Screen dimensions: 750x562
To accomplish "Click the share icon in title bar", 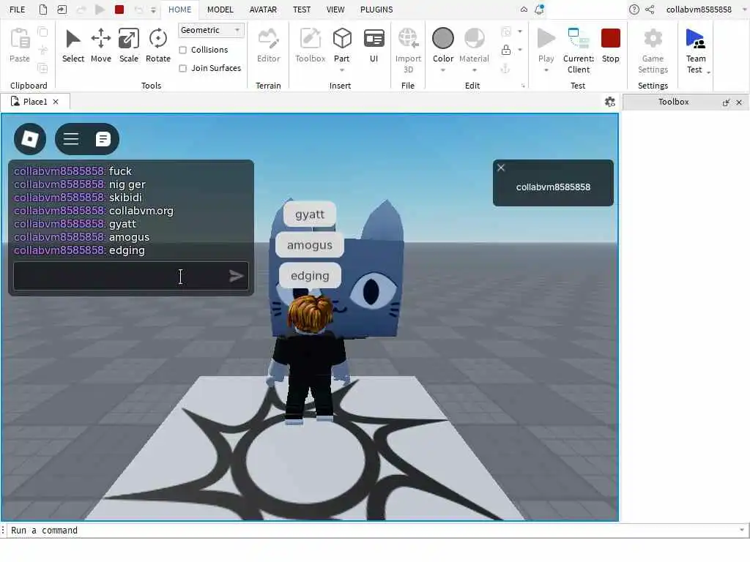I will (x=650, y=9).
